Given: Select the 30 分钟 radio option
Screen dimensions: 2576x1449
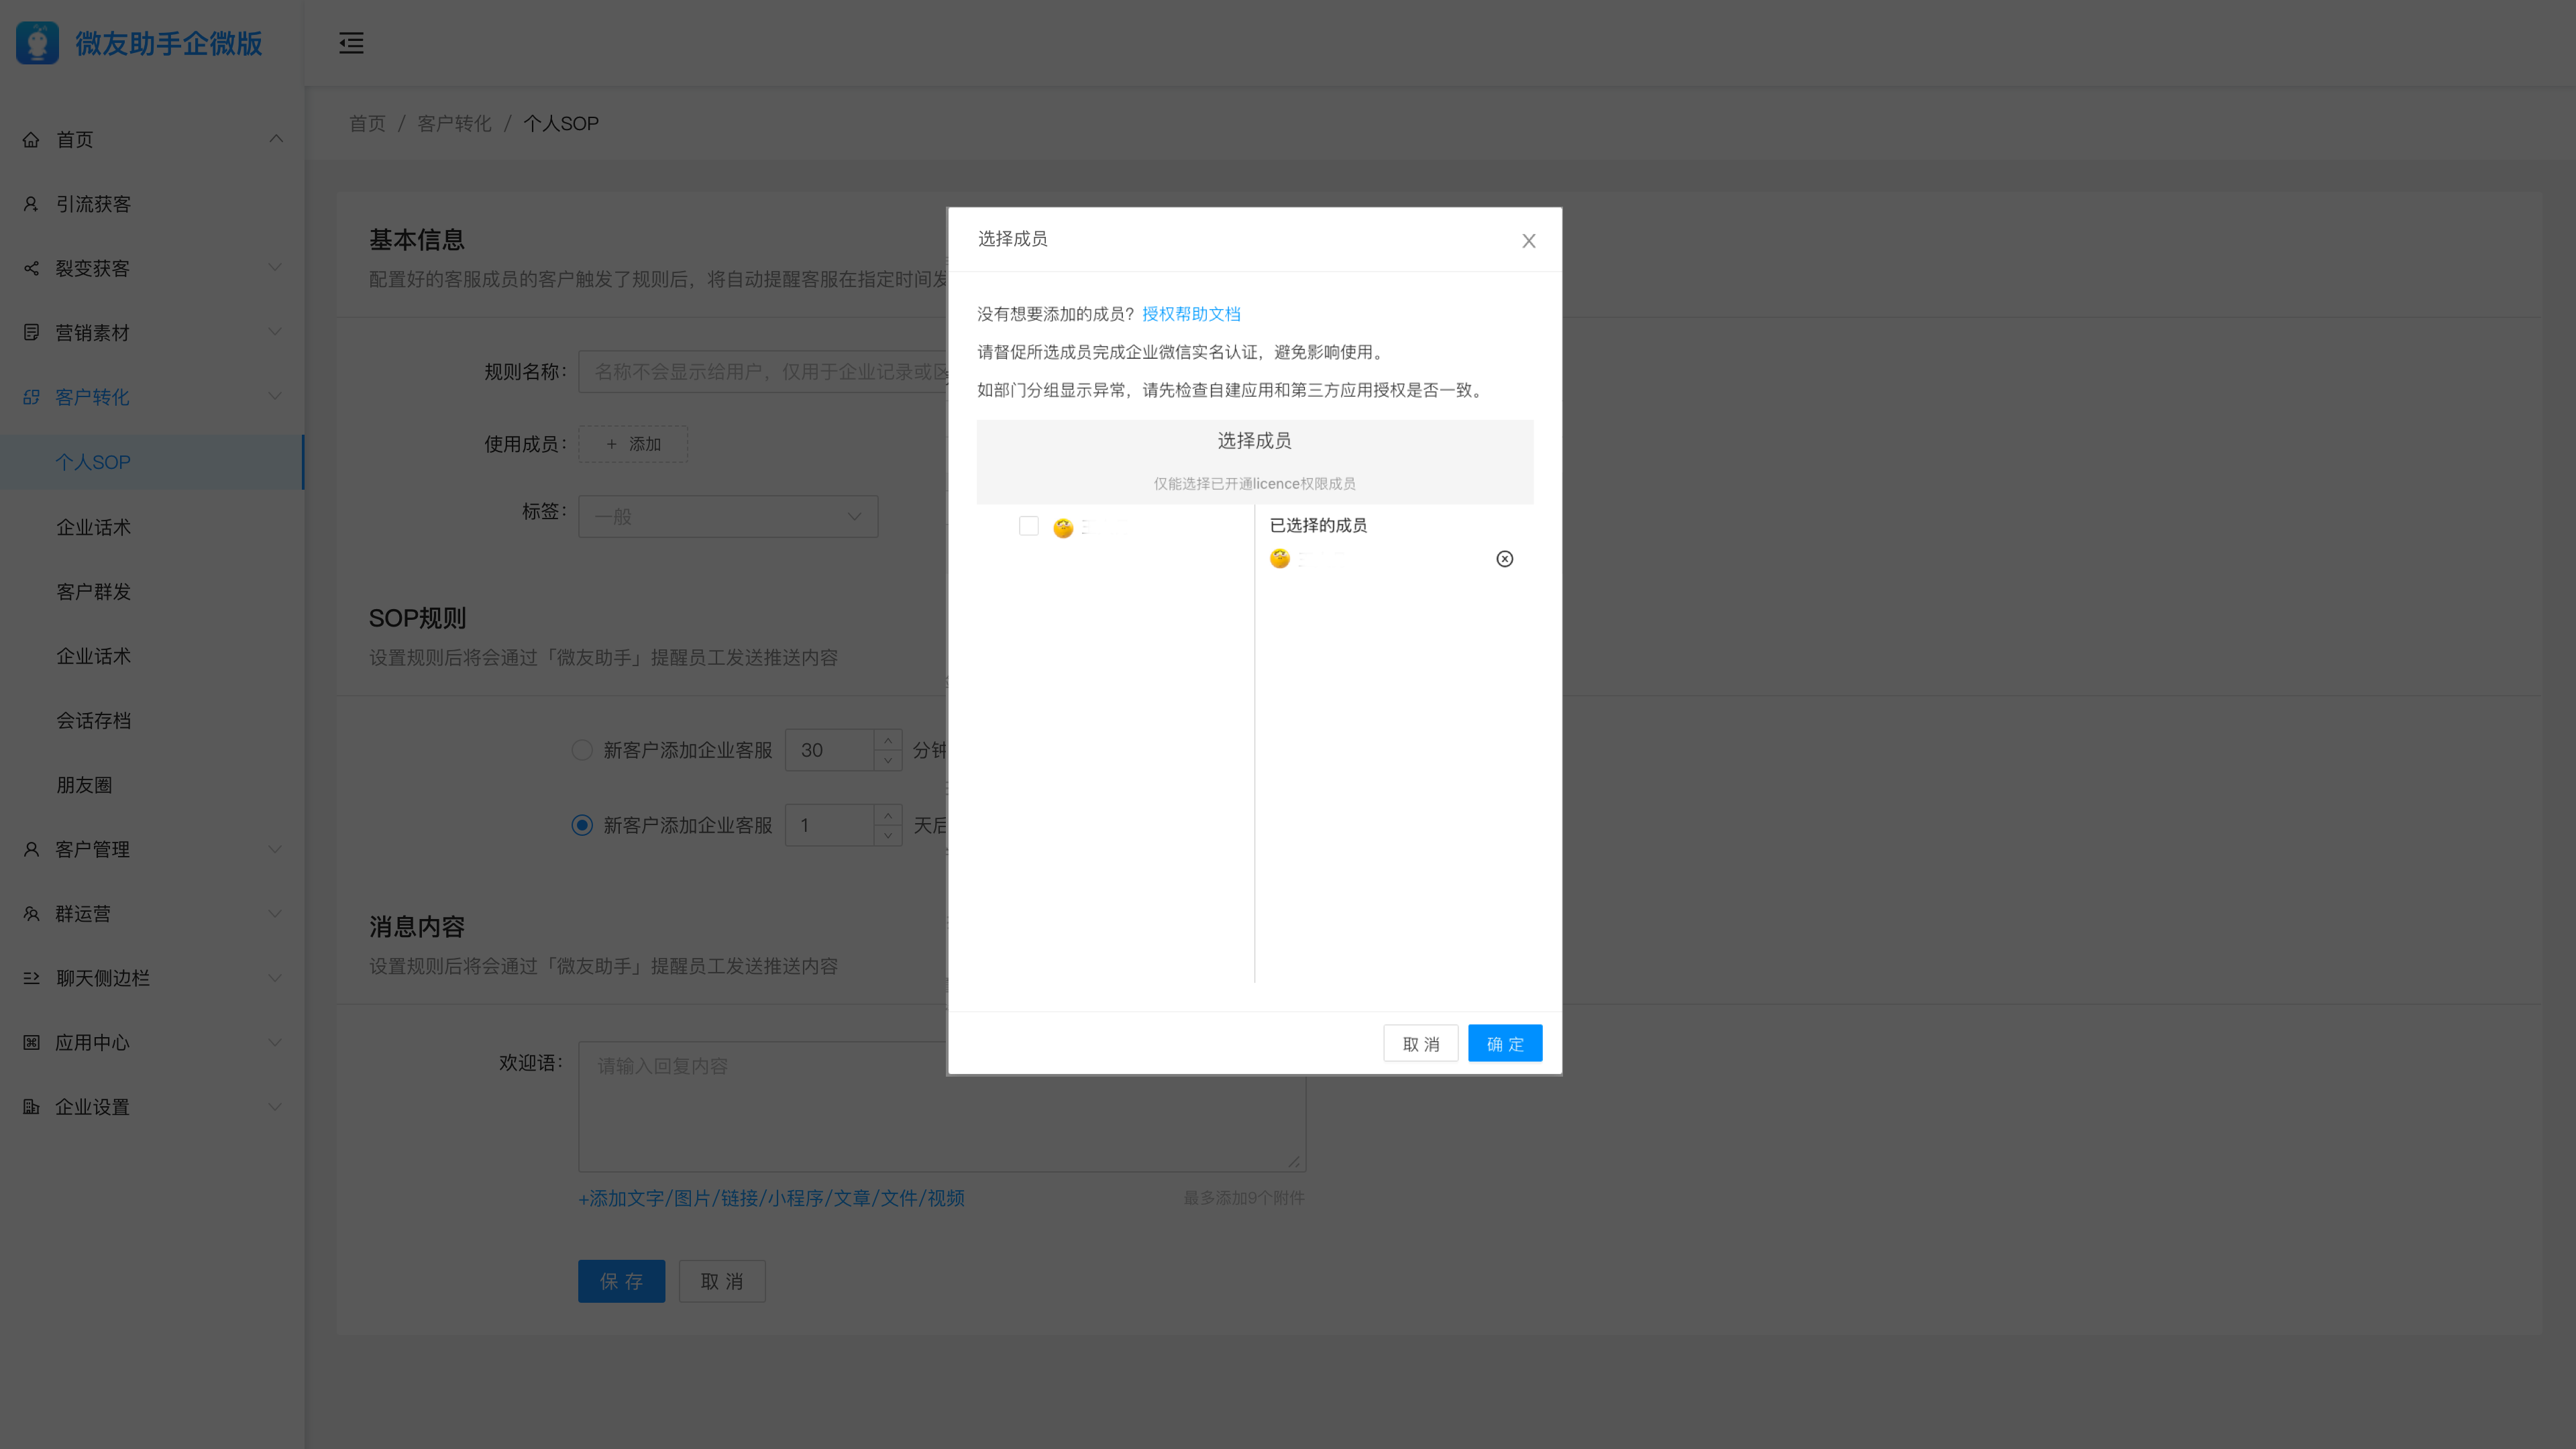Looking at the screenshot, I should [581, 750].
